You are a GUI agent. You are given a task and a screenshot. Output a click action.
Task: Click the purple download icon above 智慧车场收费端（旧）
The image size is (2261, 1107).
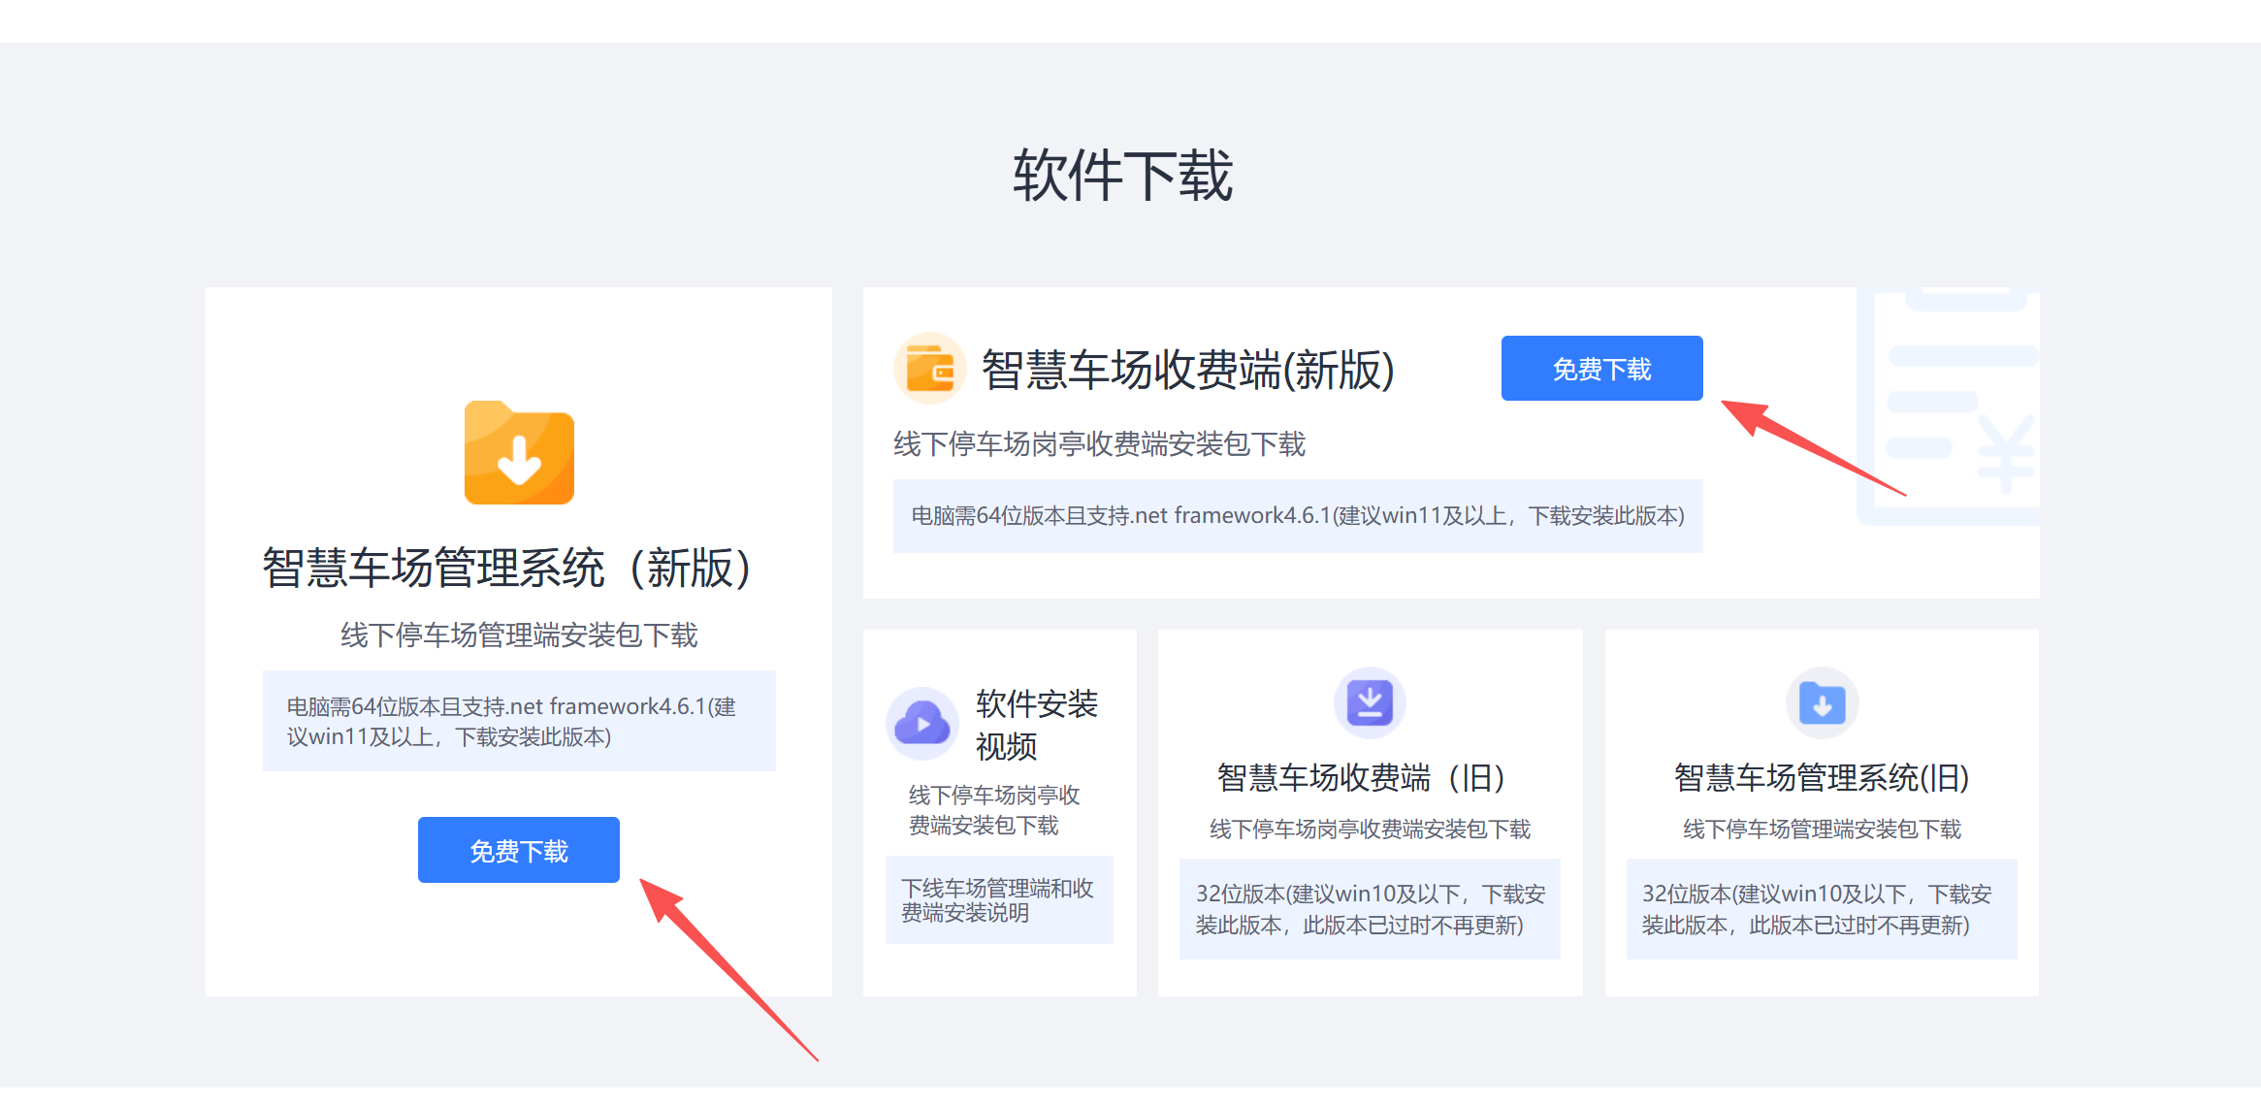coord(1370,702)
